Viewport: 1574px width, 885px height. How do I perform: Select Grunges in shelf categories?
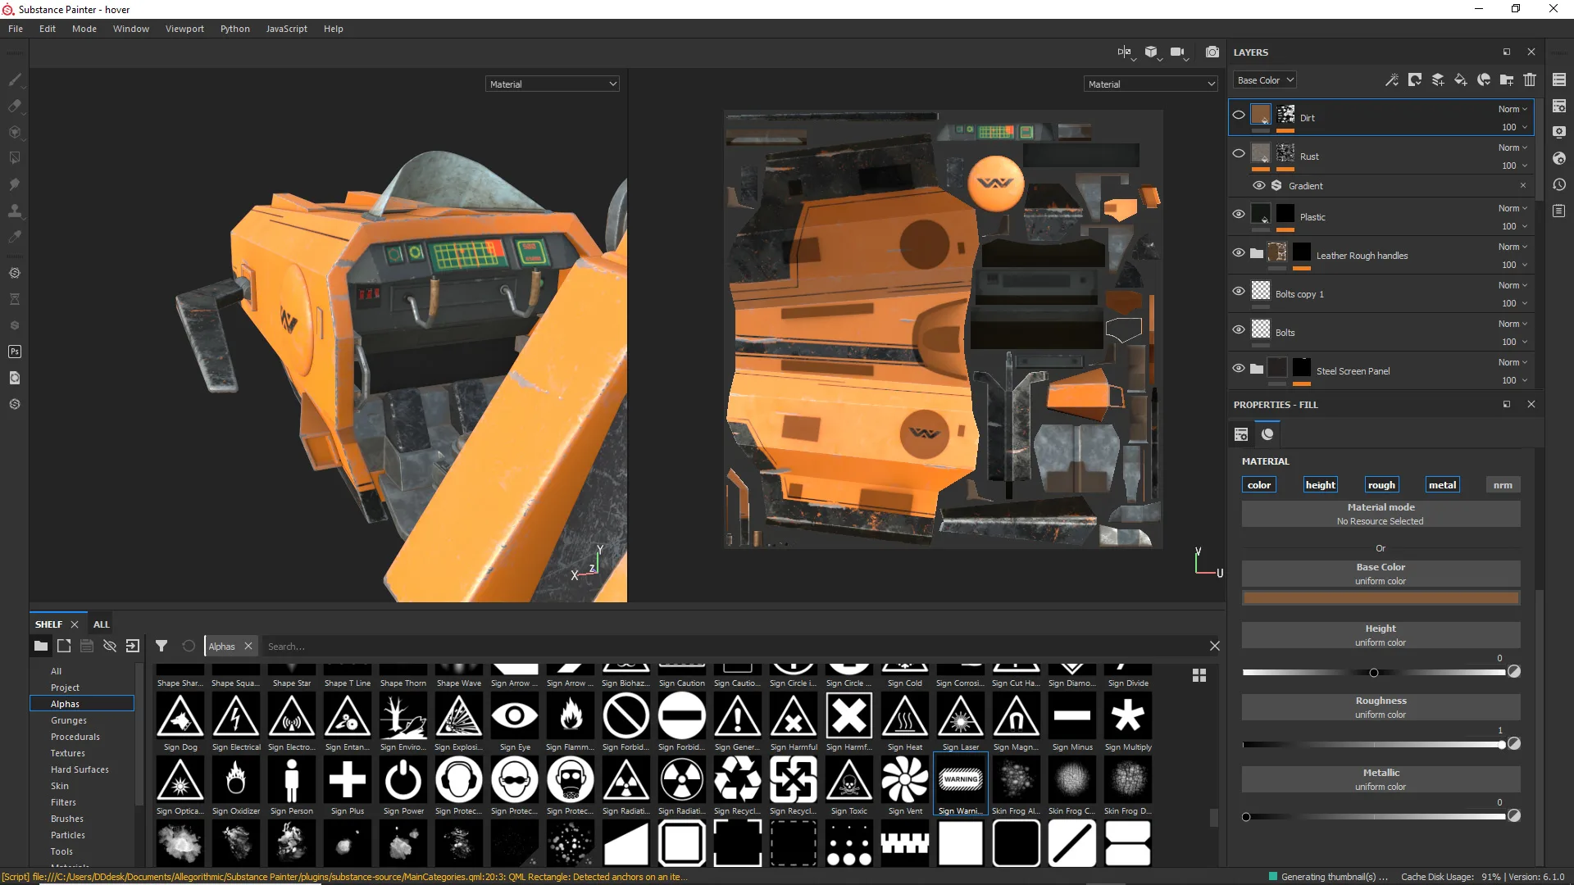(69, 720)
